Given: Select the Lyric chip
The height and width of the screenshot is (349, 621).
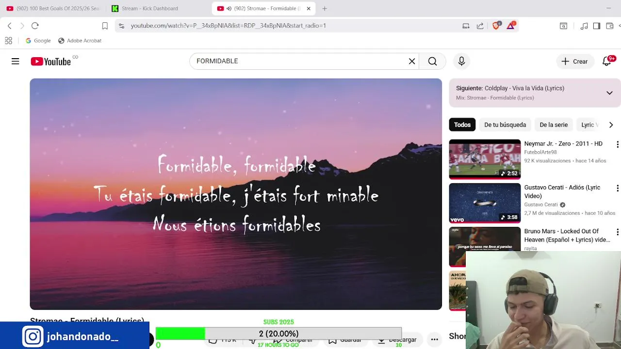Looking at the screenshot, I should click(x=590, y=125).
